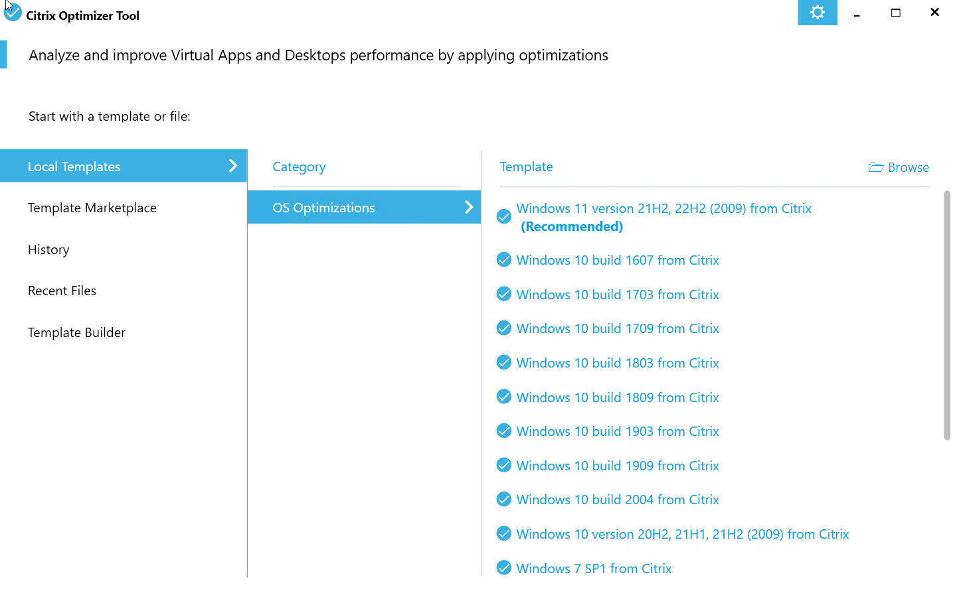953x605 pixels.
Task: Expand the OS Optimizations chevron arrow
Action: pos(468,207)
